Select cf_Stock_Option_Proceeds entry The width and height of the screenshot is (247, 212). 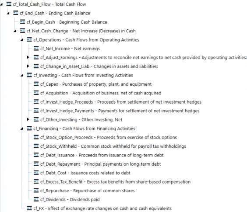tap(106, 137)
